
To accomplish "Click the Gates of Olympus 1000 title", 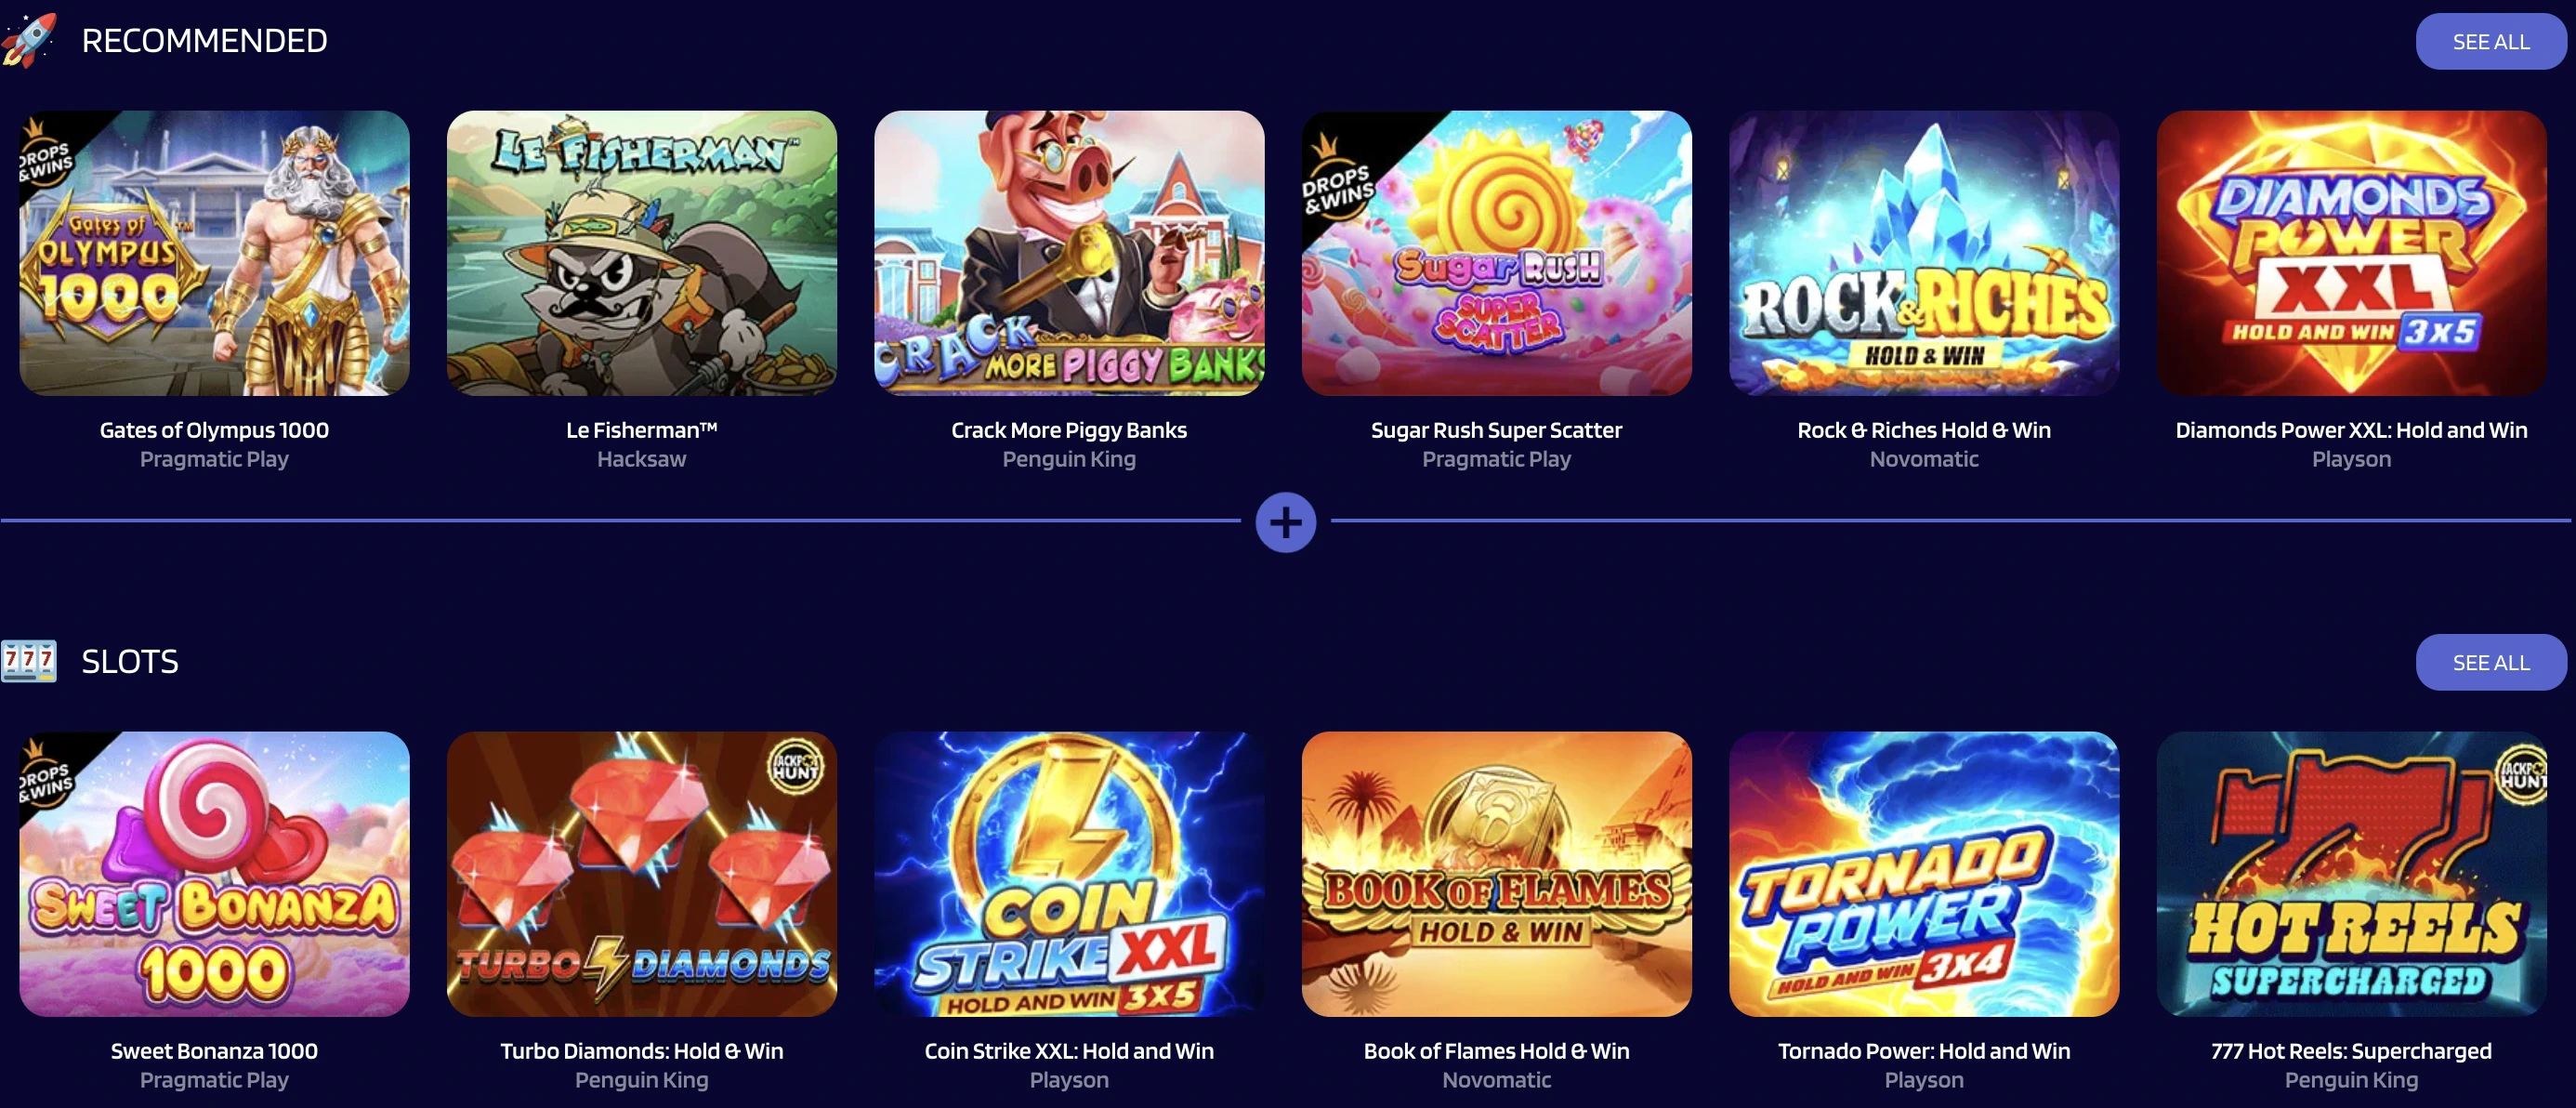I will point(214,430).
